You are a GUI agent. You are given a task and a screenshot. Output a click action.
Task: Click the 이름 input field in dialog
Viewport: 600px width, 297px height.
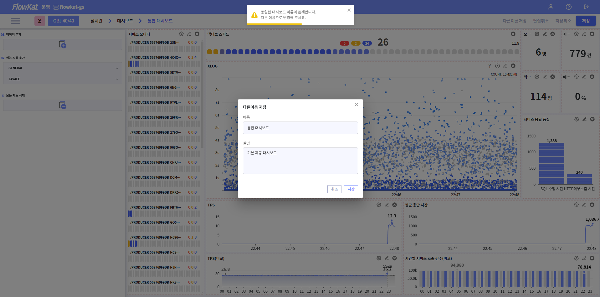(x=300, y=128)
